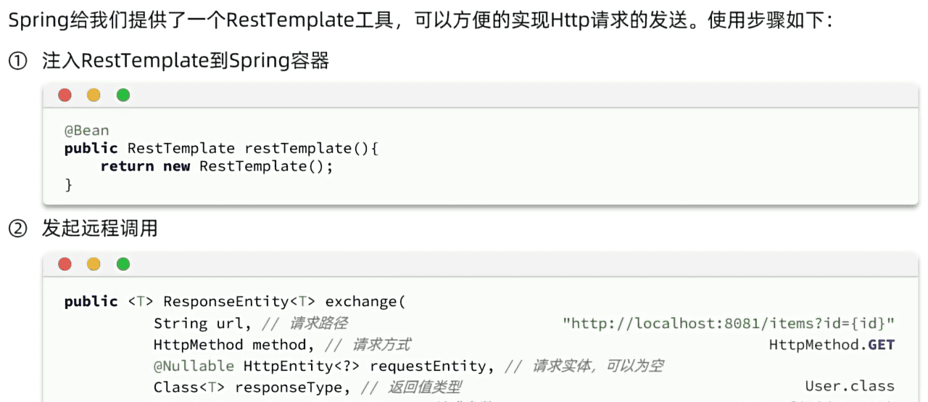Click the @Bean annotation in the code
Screen dimensions: 928x402
pyautogui.click(x=87, y=131)
